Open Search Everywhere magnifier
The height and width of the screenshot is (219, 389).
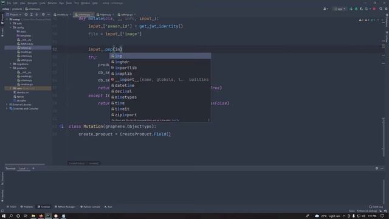click(x=381, y=9)
